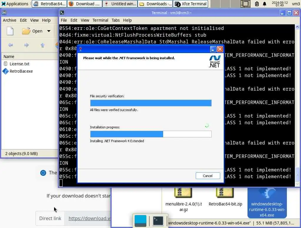Select windowsdesktop-runtime-6.0.33-win-x64.exe file
This screenshot has height=228, width=301.
pyautogui.click(x=267, y=203)
